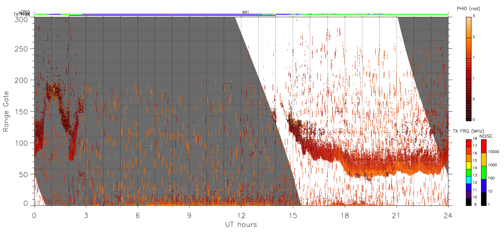The width and height of the screenshot is (504, 233).
Task: Click y-axis tick label '250'
Action: coord(21,49)
